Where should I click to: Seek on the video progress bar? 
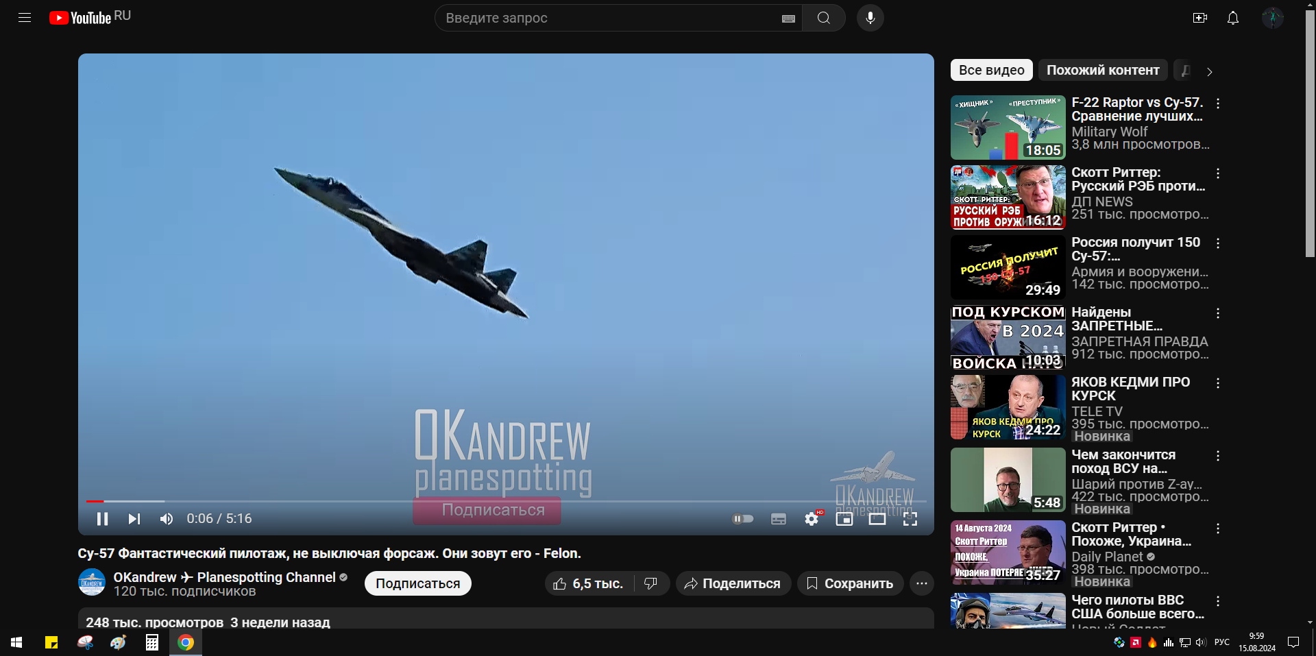click(x=506, y=502)
